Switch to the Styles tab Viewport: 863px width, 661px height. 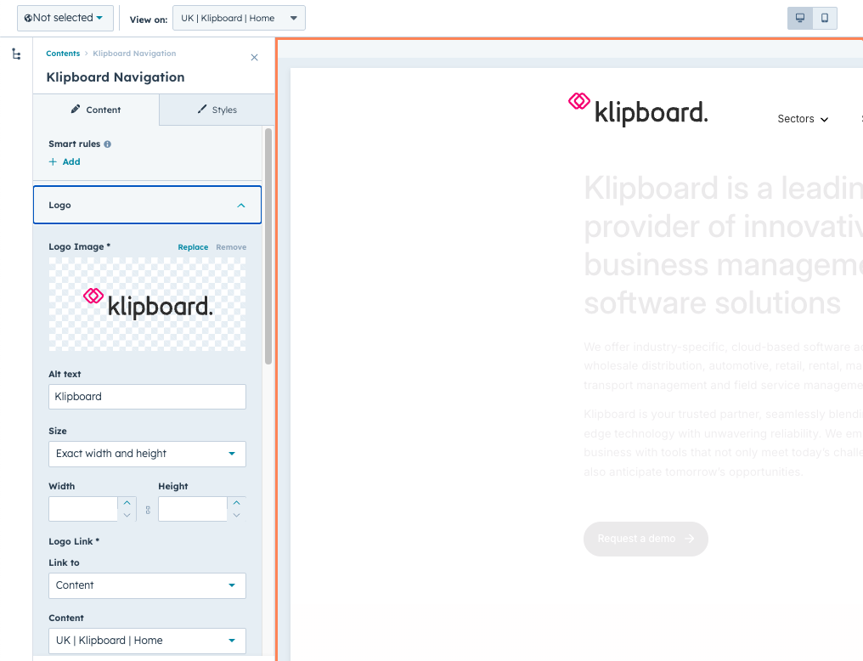(x=217, y=110)
